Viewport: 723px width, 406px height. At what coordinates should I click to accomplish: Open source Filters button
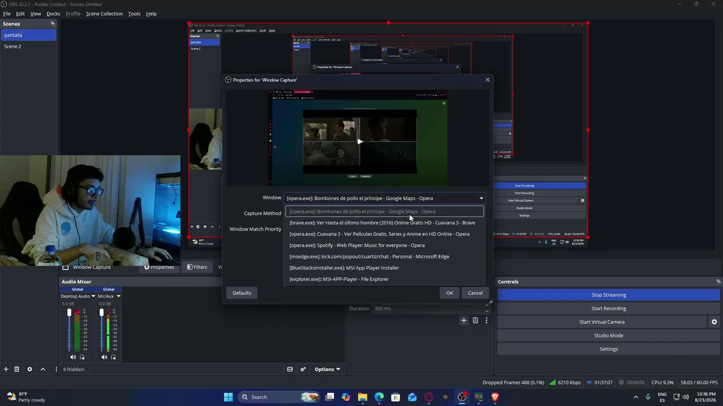coord(197,267)
